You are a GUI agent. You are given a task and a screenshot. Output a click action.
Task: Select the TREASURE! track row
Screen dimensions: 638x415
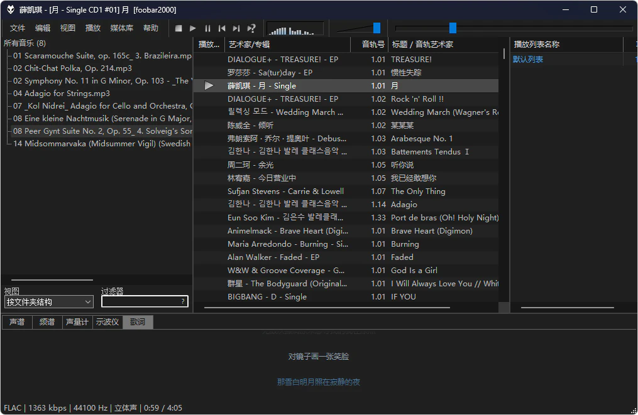tap(346, 60)
